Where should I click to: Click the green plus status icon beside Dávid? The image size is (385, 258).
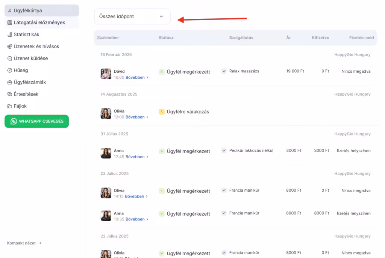pyautogui.click(x=162, y=72)
